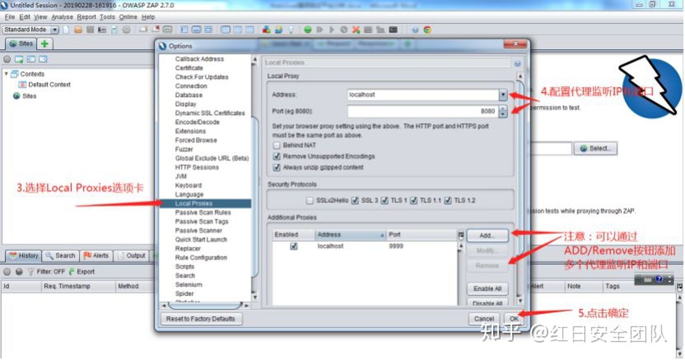
Task: Click the Snapshot Session toolbar icon
Action: point(102,29)
